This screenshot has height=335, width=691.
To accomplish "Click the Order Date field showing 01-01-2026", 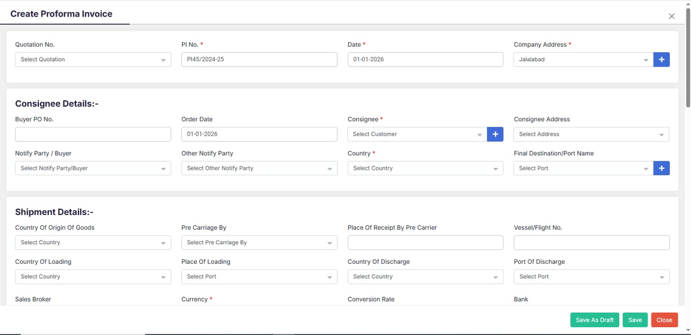I will (x=259, y=134).
